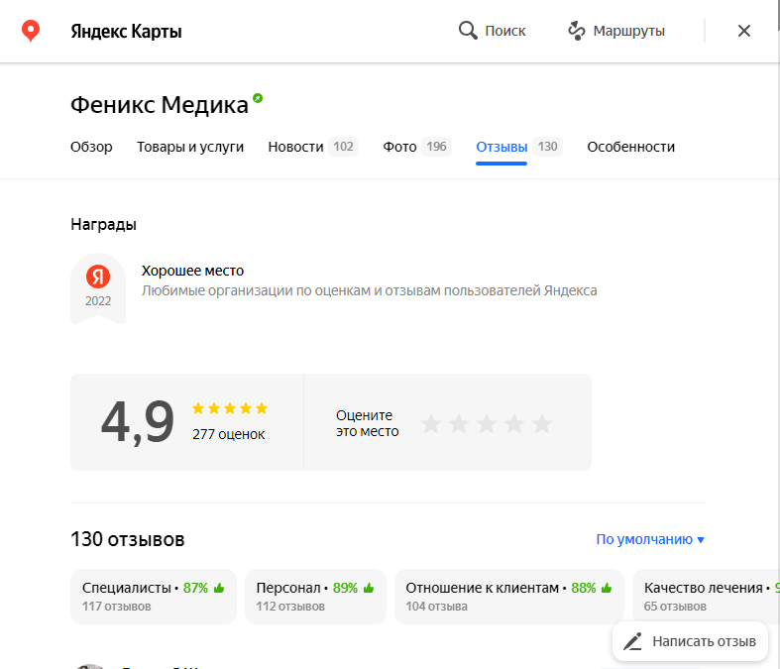Click the 277 оценок text
This screenshot has height=669, width=780.
[228, 434]
